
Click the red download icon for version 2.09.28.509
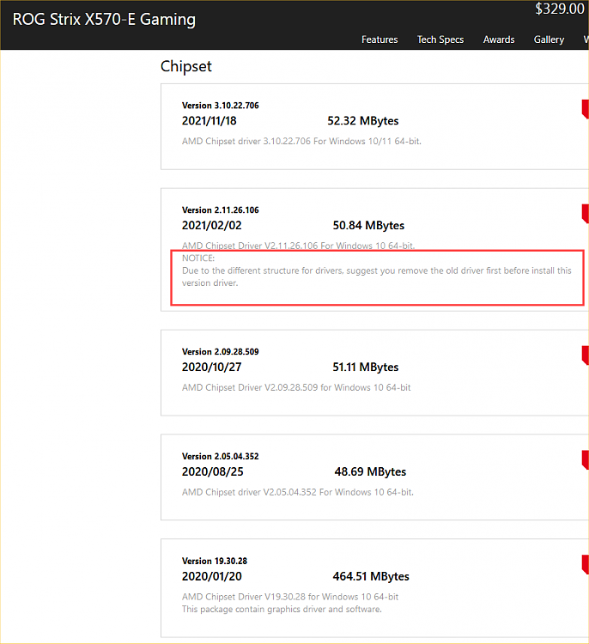(x=586, y=355)
